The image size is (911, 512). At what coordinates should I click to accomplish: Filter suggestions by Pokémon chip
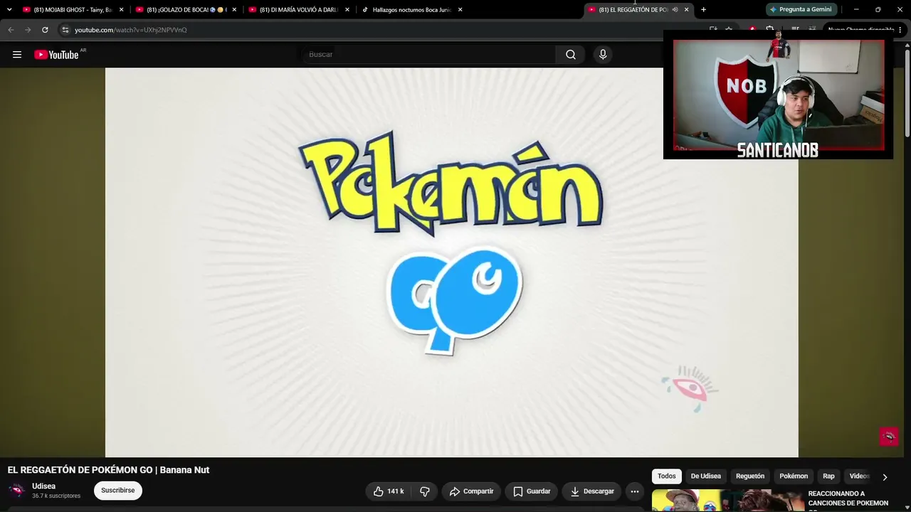click(x=794, y=476)
